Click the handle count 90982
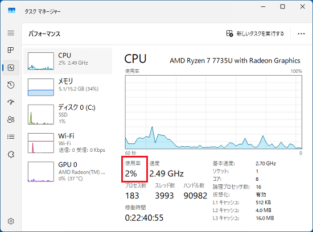This screenshot has width=313, height=232. click(x=195, y=196)
